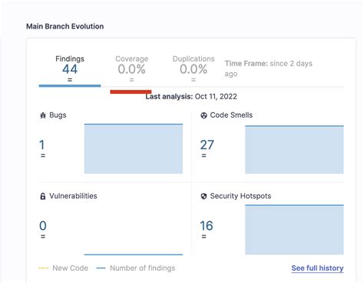Viewport: 364px width, 283px height.
Task: Click the Vulnerabilities padlock icon
Action: point(43,196)
